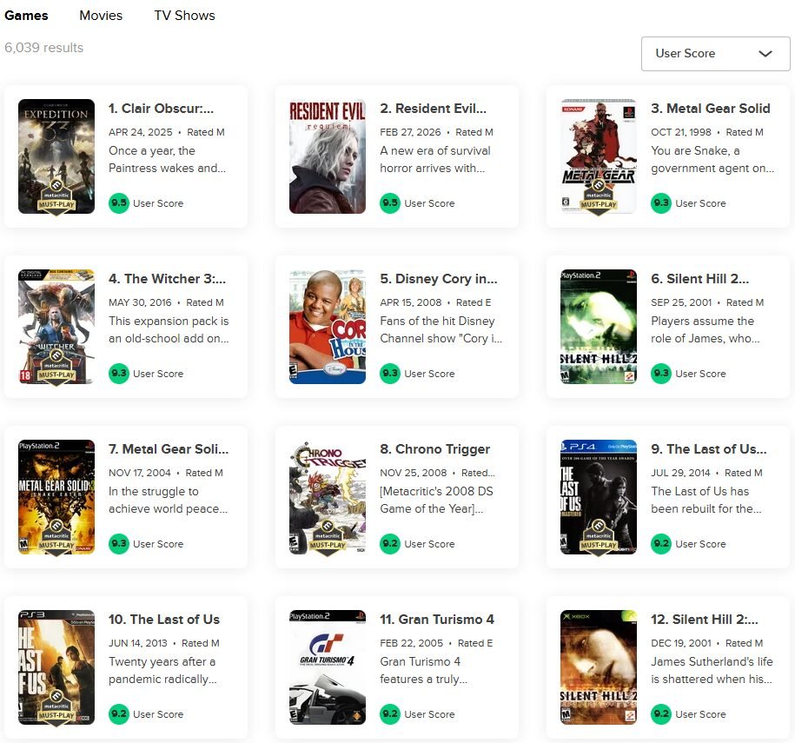
Task: Click the 9.3 score badge for Disney Cory
Action: pyautogui.click(x=389, y=374)
